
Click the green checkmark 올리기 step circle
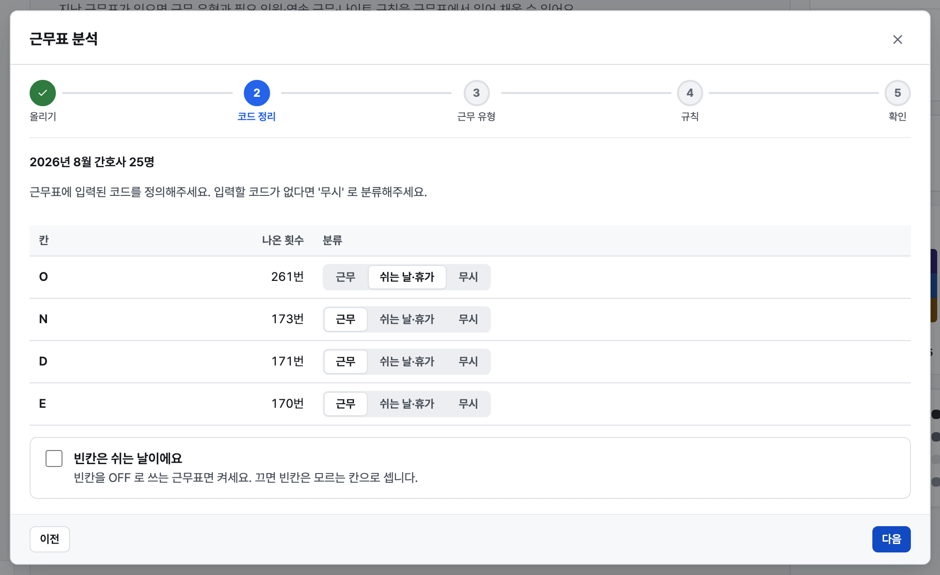43,93
